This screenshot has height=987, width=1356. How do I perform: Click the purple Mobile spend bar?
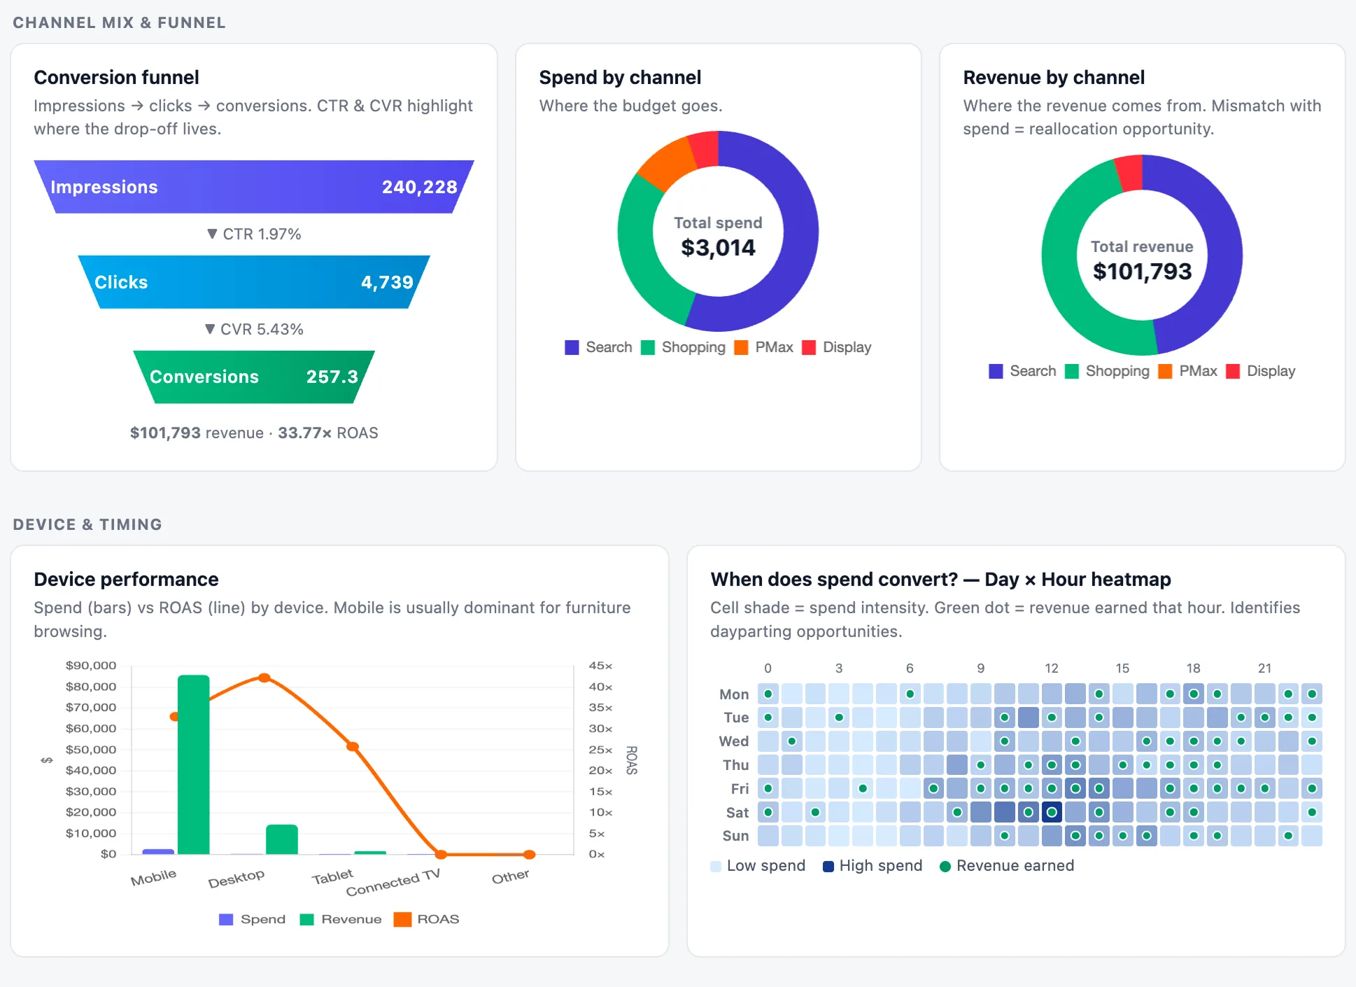click(x=158, y=851)
